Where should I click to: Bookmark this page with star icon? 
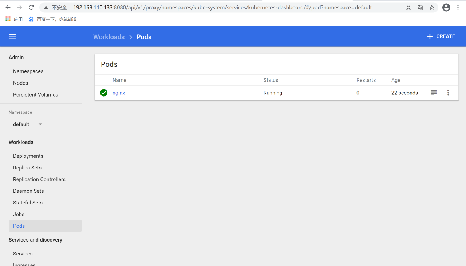(x=432, y=8)
